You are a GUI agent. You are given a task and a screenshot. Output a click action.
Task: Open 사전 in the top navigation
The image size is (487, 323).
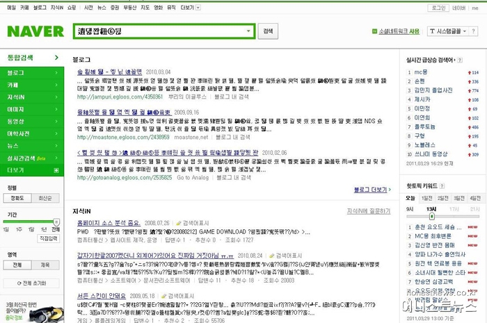click(88, 8)
